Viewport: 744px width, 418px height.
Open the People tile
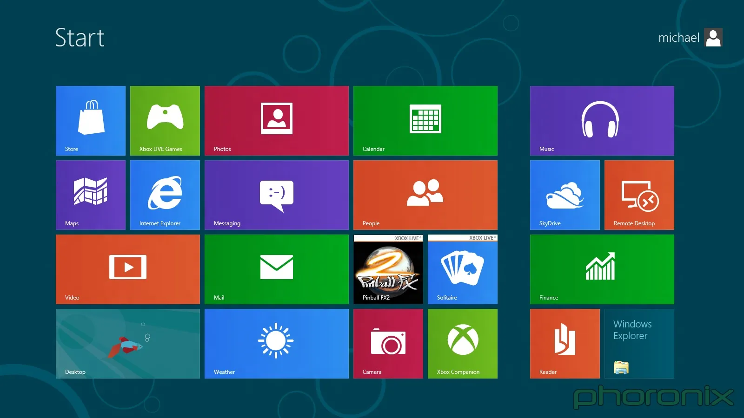425,195
